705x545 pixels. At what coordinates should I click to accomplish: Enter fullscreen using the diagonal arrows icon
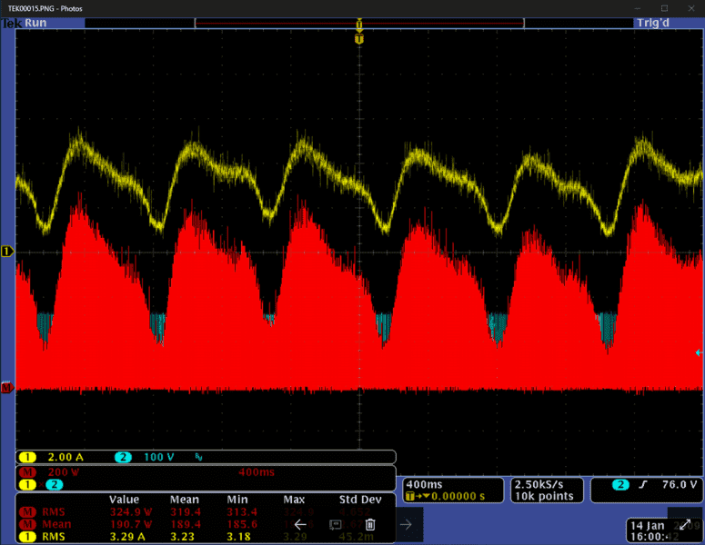tap(685, 525)
